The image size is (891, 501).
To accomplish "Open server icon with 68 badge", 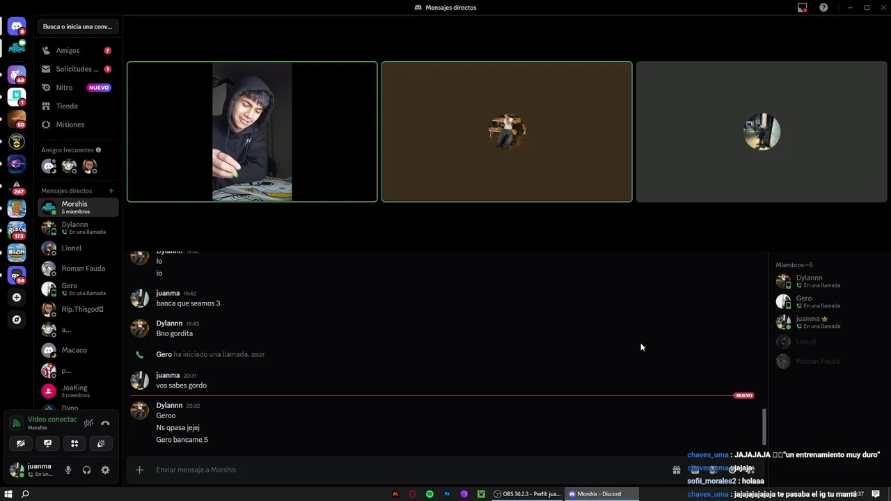I will click(x=17, y=74).
